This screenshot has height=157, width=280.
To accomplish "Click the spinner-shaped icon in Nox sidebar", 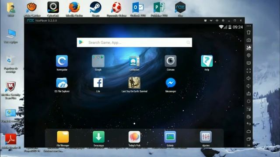I will 248,101.
